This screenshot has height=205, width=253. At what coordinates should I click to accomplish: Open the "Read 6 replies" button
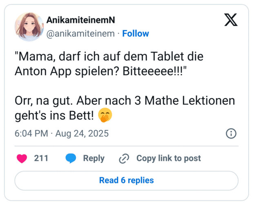click(x=126, y=180)
